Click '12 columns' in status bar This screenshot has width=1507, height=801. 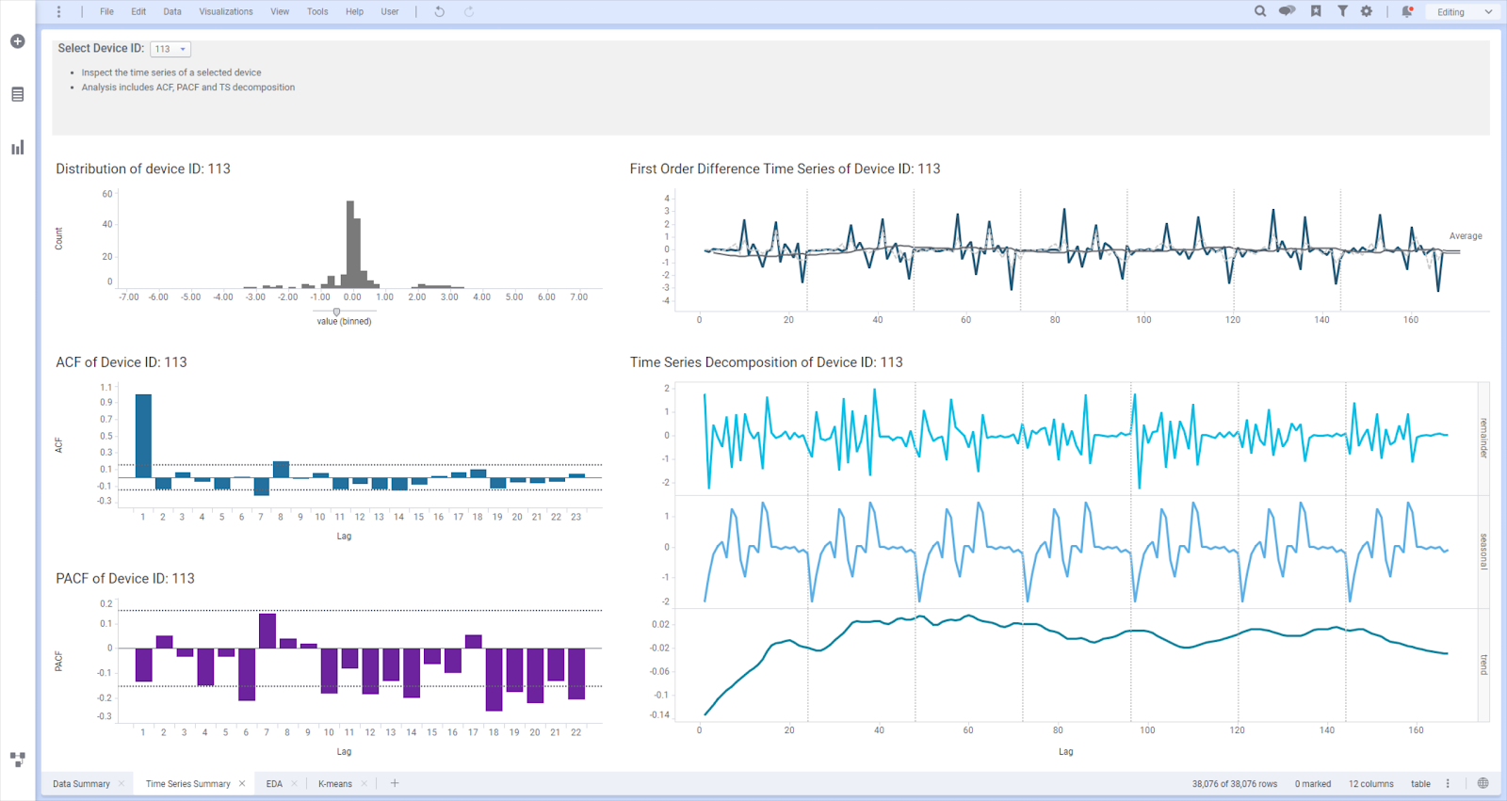pos(1371,784)
